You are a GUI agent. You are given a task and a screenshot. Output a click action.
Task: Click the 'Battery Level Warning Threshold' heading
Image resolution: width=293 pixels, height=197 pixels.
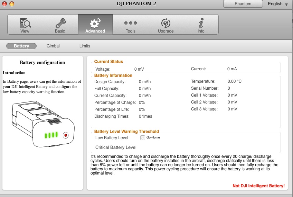[126, 132]
